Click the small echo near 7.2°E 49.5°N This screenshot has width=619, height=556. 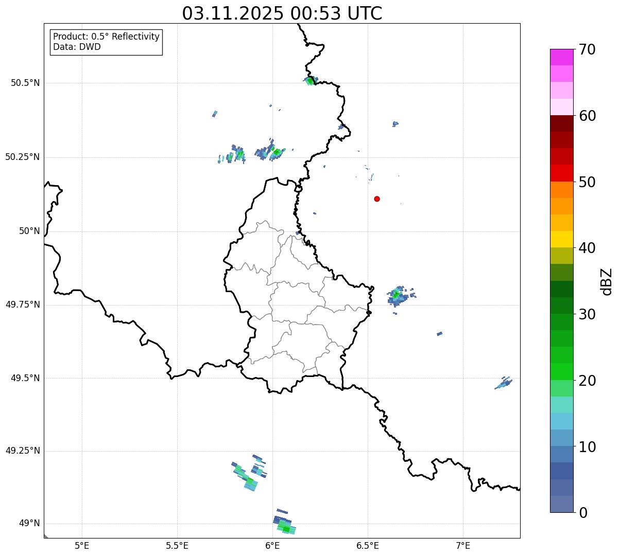[x=504, y=383]
